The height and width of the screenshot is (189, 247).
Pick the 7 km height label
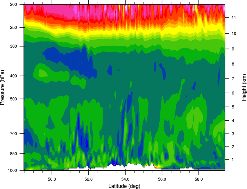pos(233,79)
